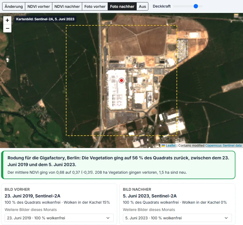Click the '23. Juni 2019, Sentinel-2A' title

[32, 196]
